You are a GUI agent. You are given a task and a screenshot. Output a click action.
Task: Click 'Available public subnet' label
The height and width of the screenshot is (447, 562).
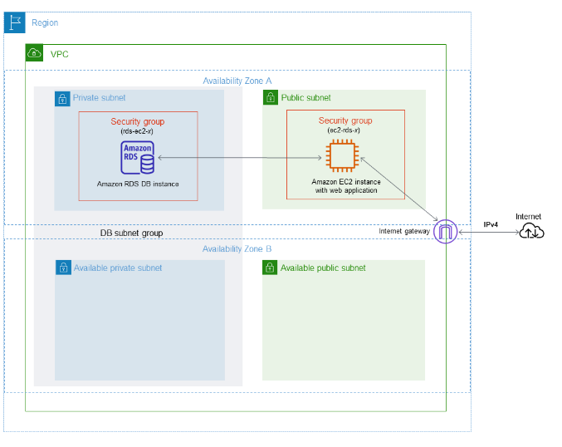[323, 268]
